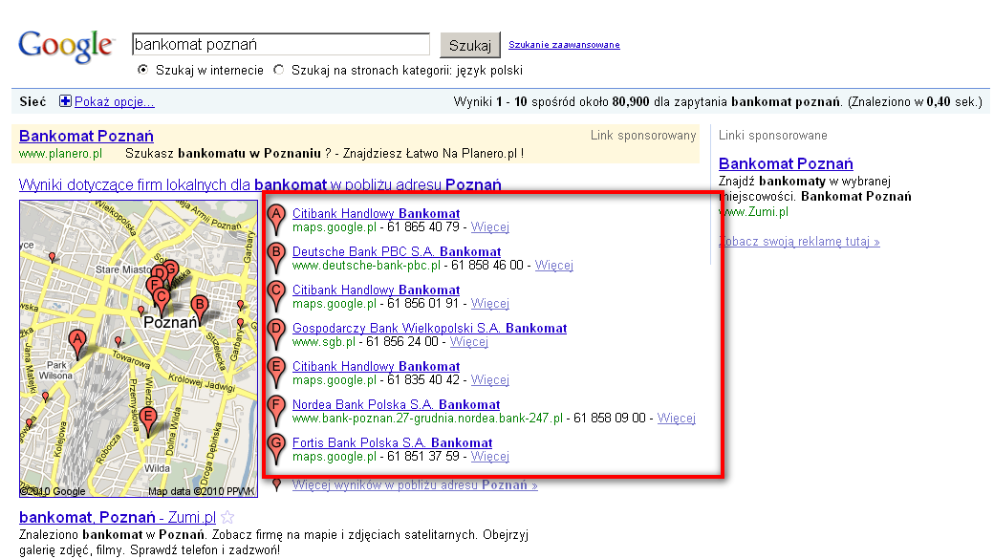Select Szukaj na stronach kategorii język polski
This screenshot has height=559, width=994.
click(x=278, y=70)
